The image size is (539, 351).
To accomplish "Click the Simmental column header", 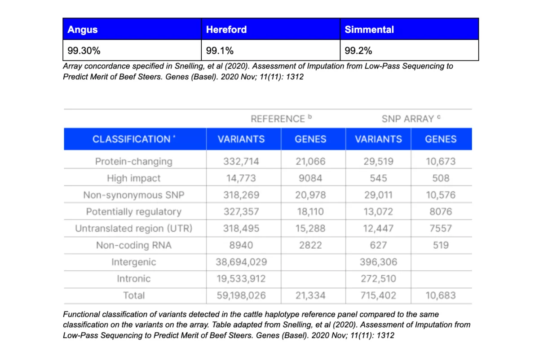I will click(369, 30).
